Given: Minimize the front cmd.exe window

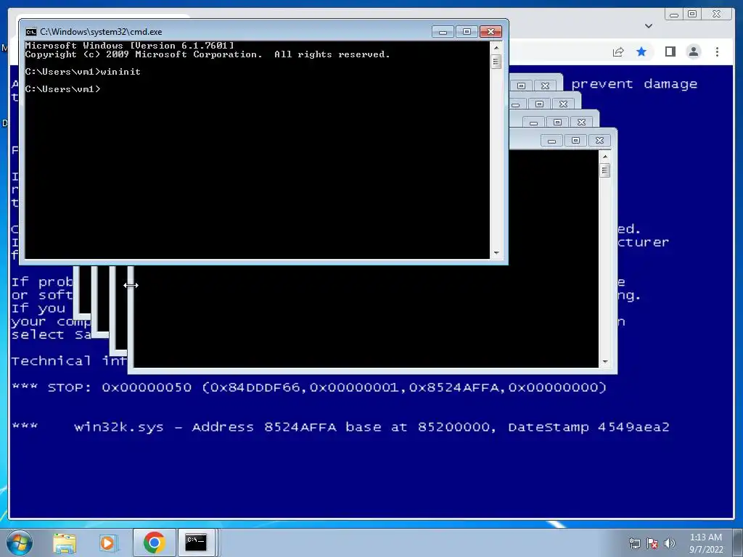Looking at the screenshot, I should pyautogui.click(x=443, y=32).
